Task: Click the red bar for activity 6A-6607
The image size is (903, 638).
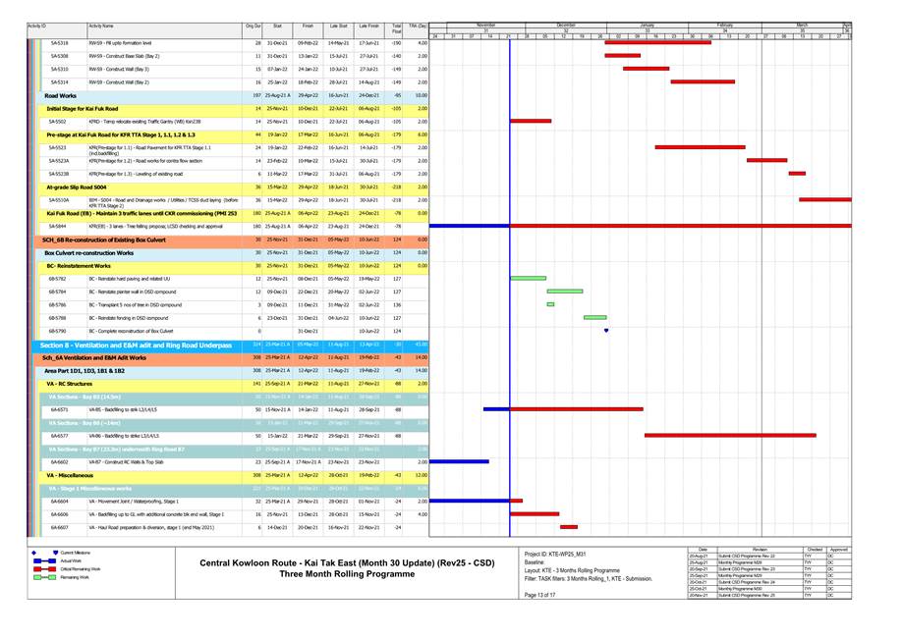Action: click(x=569, y=527)
